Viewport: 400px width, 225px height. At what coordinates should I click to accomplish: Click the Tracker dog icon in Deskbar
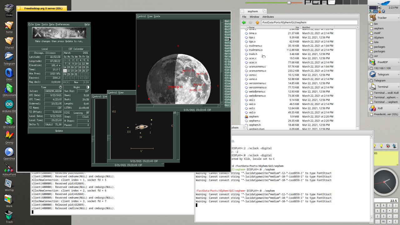click(372, 18)
